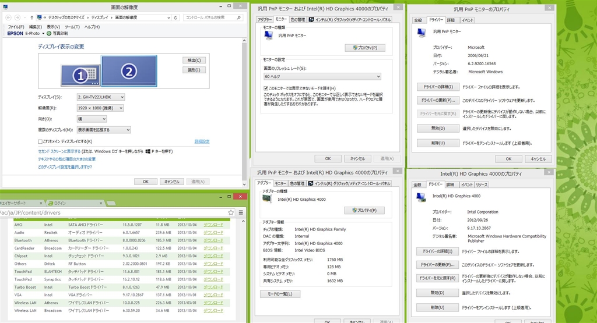Click the control panel search field
Image resolution: width=597 pixels, height=323 pixels.
(212, 17)
